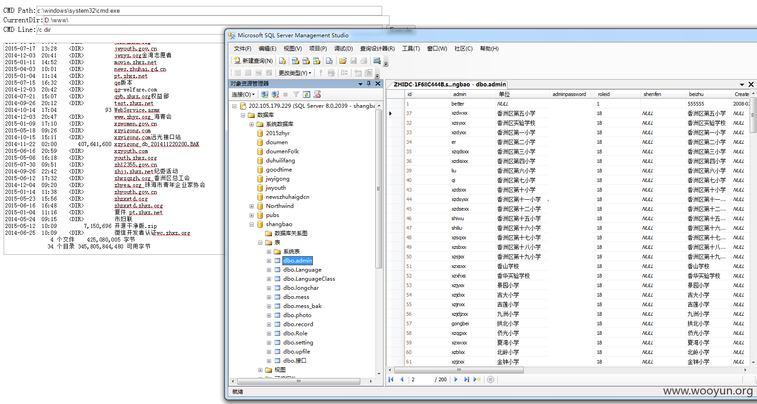This screenshot has height=404, width=757.
Task: Collapse the shangbao database node
Action: pos(251,224)
